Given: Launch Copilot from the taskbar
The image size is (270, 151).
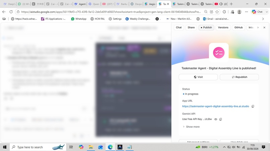Looking at the screenshot, I should [81, 147].
